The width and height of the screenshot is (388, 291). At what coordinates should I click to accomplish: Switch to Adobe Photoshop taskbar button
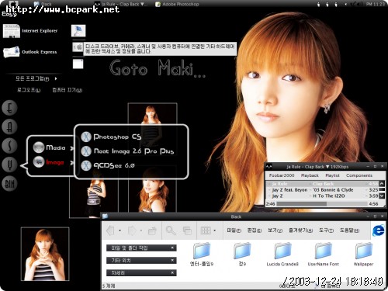(x=177, y=4)
